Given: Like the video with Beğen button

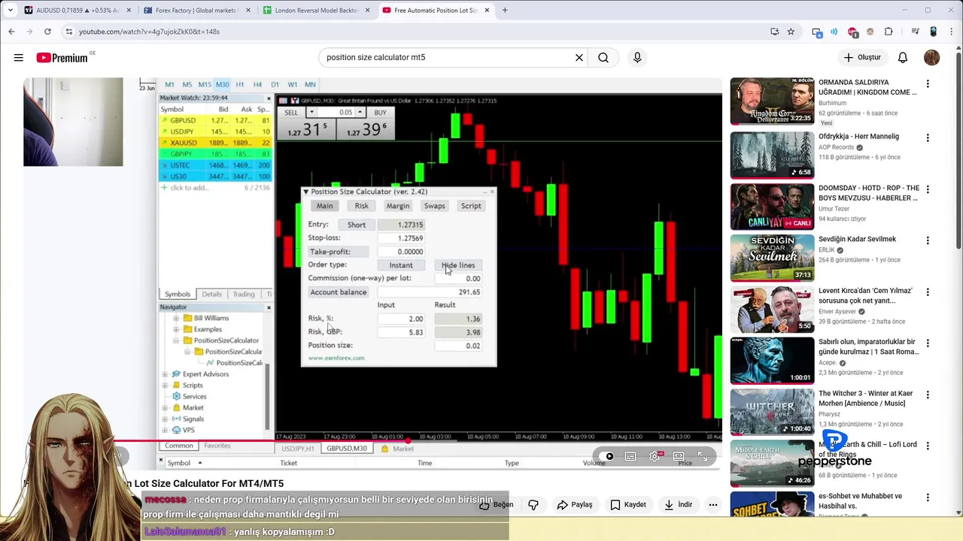Looking at the screenshot, I should [497, 505].
